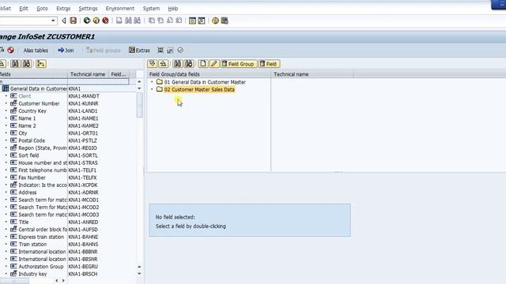This screenshot has height=284, width=506.
Task: Click the Last Page icon
Action: (x=179, y=21)
